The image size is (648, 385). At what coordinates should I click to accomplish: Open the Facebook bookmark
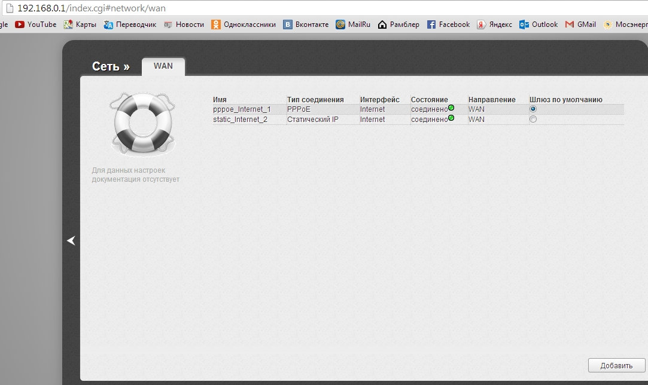[448, 25]
